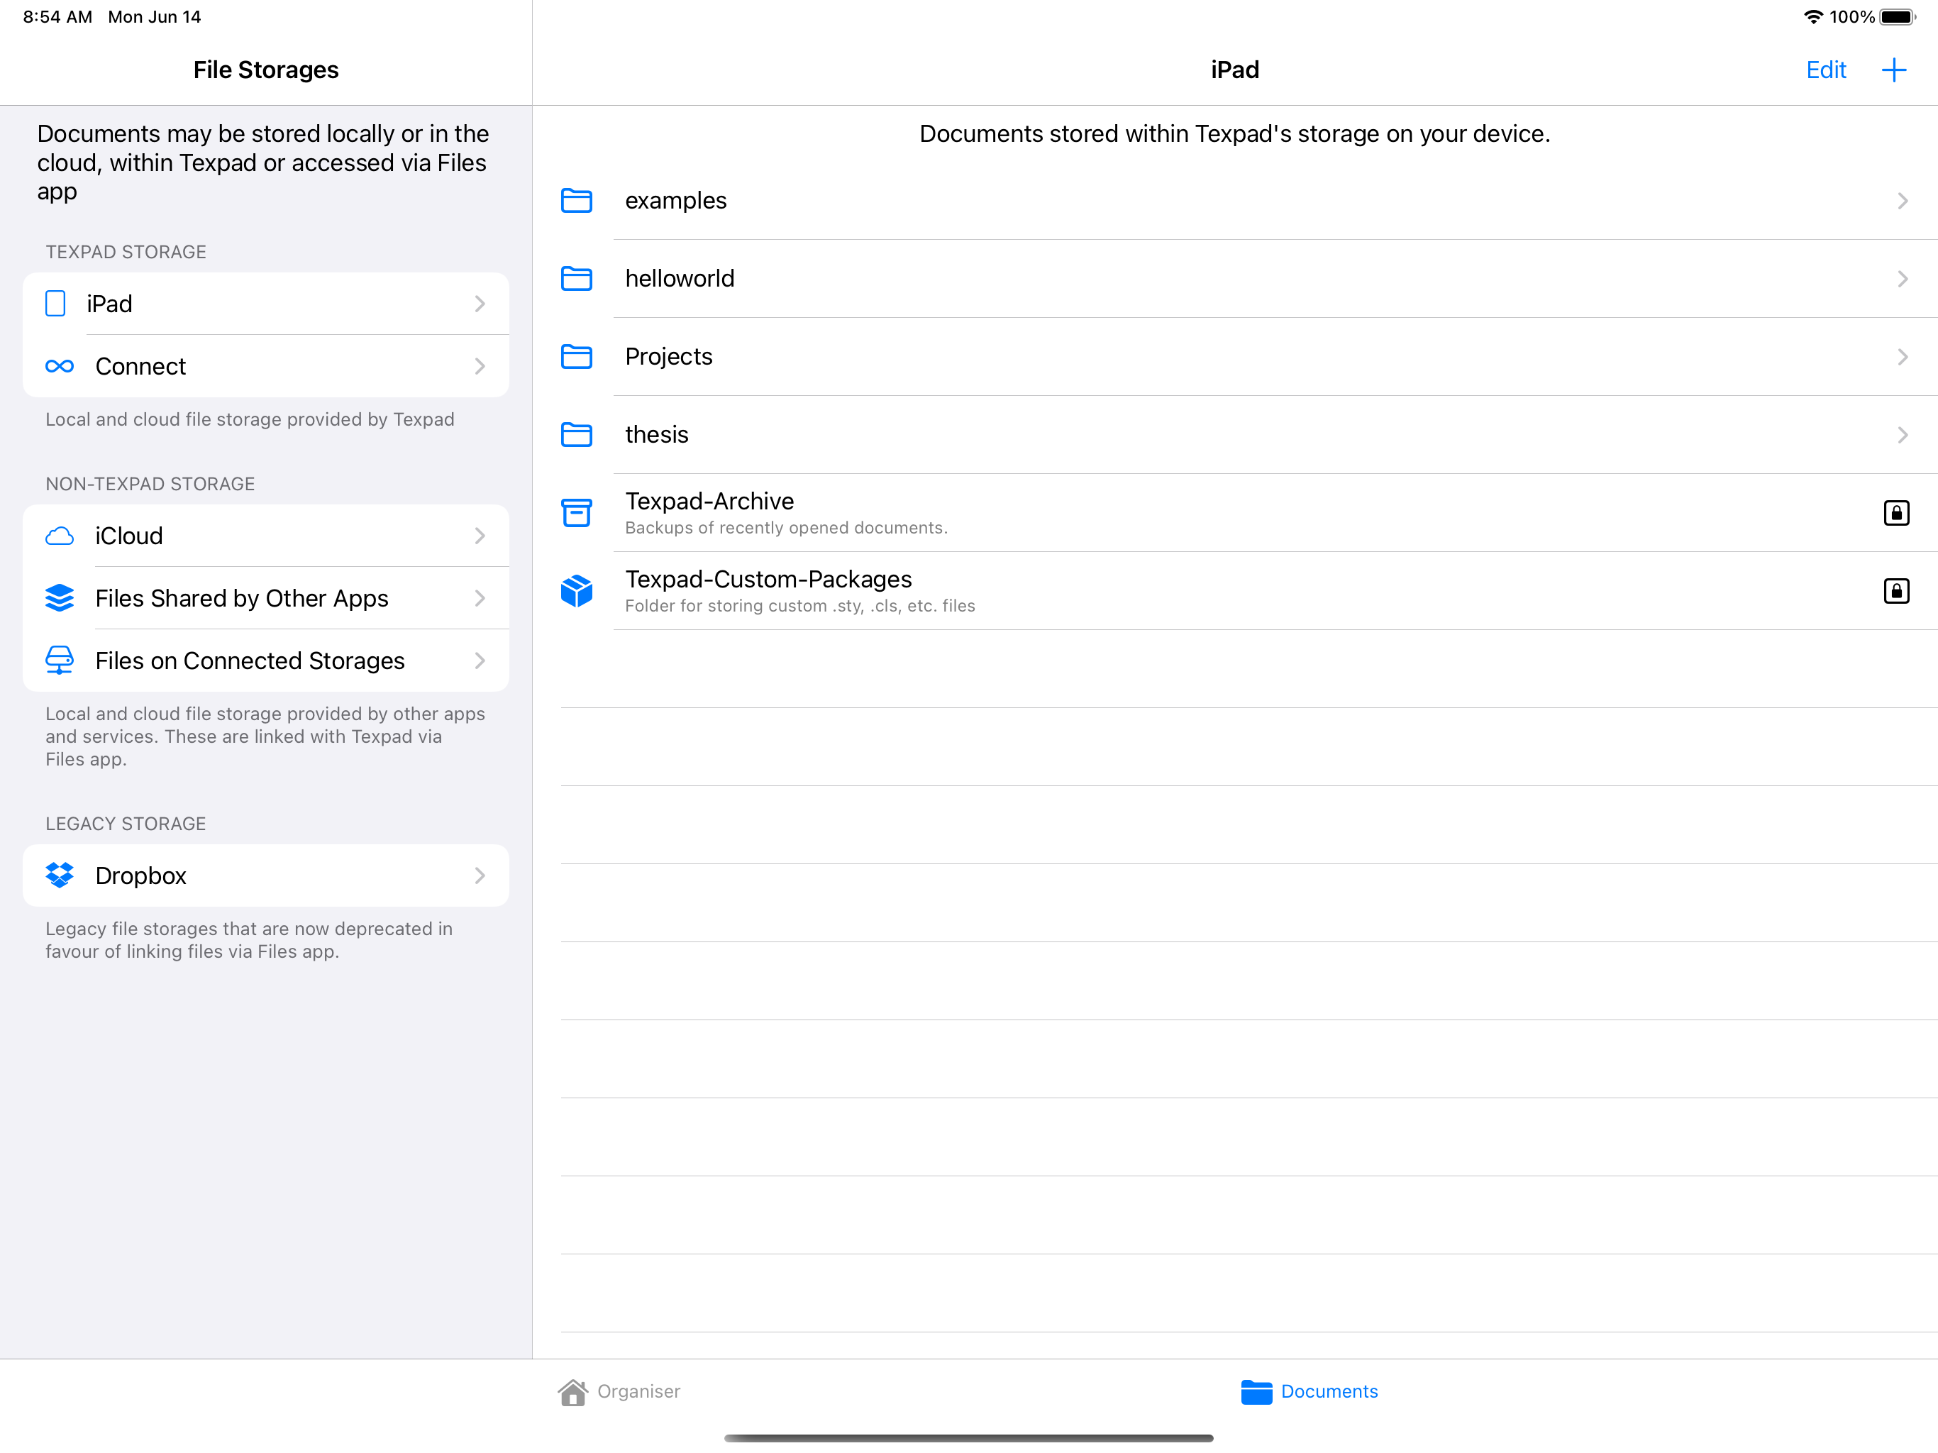
Task: Open iPad storage via its chevron
Action: tap(480, 304)
